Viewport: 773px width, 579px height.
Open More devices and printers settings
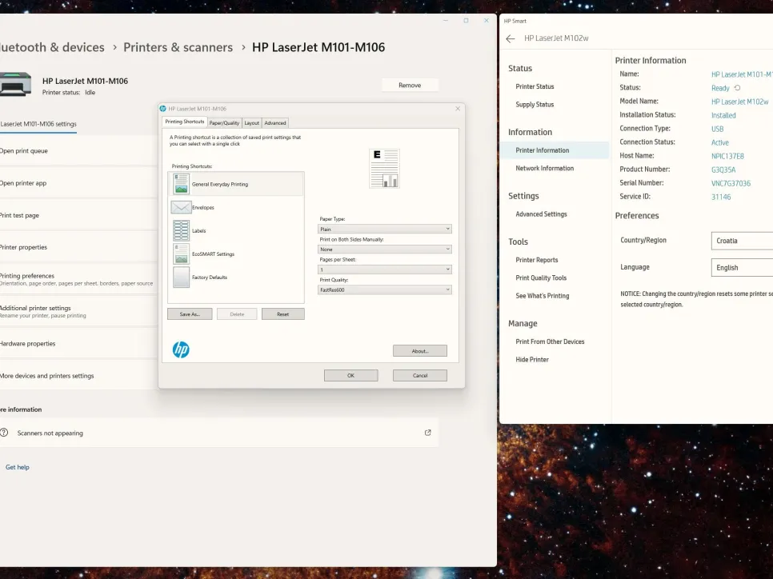(x=79, y=376)
